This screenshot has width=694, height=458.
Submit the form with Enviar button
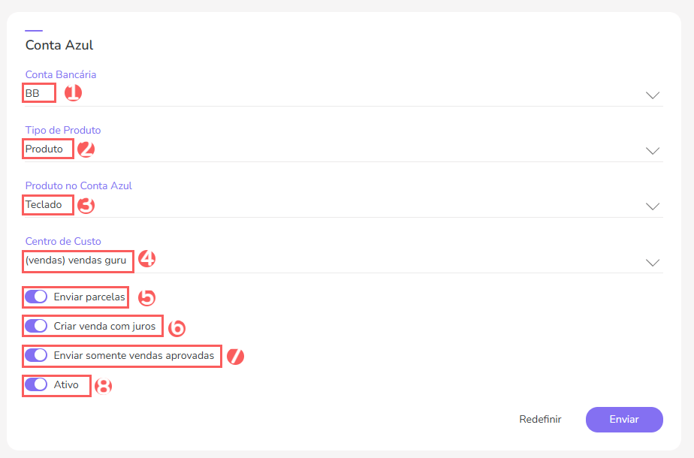click(623, 420)
